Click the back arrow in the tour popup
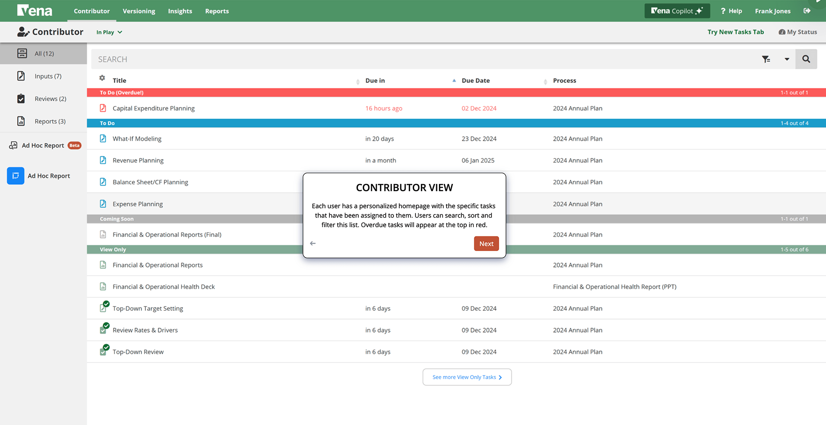This screenshot has width=826, height=425. tap(313, 243)
